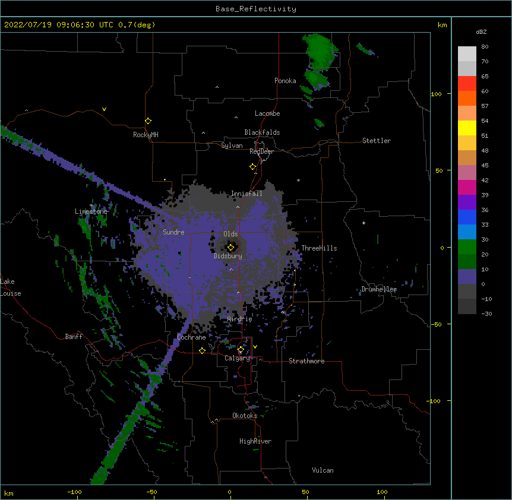Select the blue 33-36 dBZ legend swatch
Screen dimensions: 512x500
click(467, 217)
